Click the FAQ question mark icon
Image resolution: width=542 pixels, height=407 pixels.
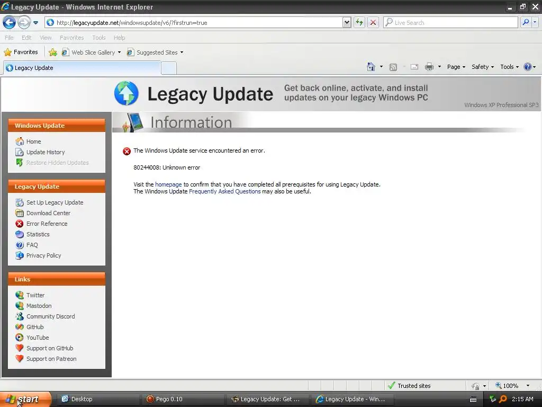pyautogui.click(x=20, y=245)
